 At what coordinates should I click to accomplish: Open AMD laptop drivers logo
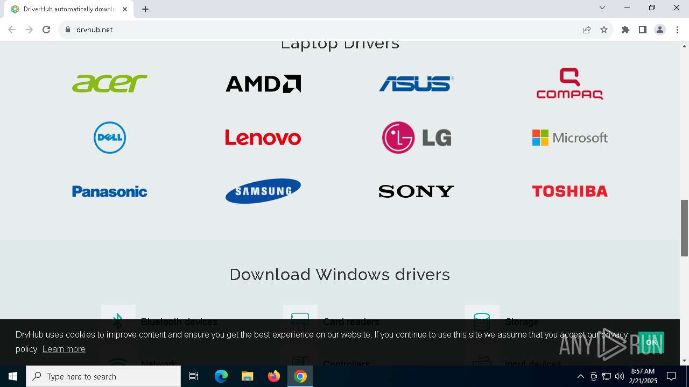[263, 84]
